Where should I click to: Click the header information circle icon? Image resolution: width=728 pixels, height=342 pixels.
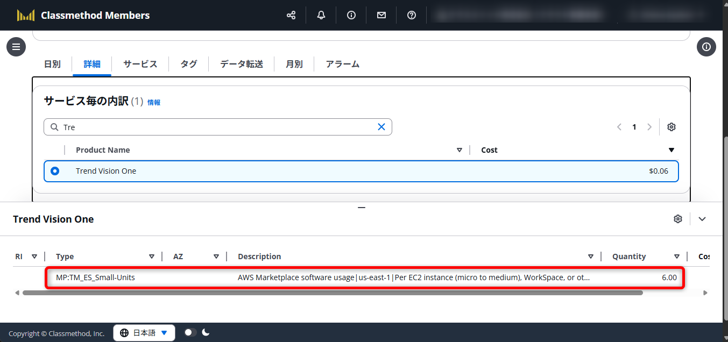point(351,15)
